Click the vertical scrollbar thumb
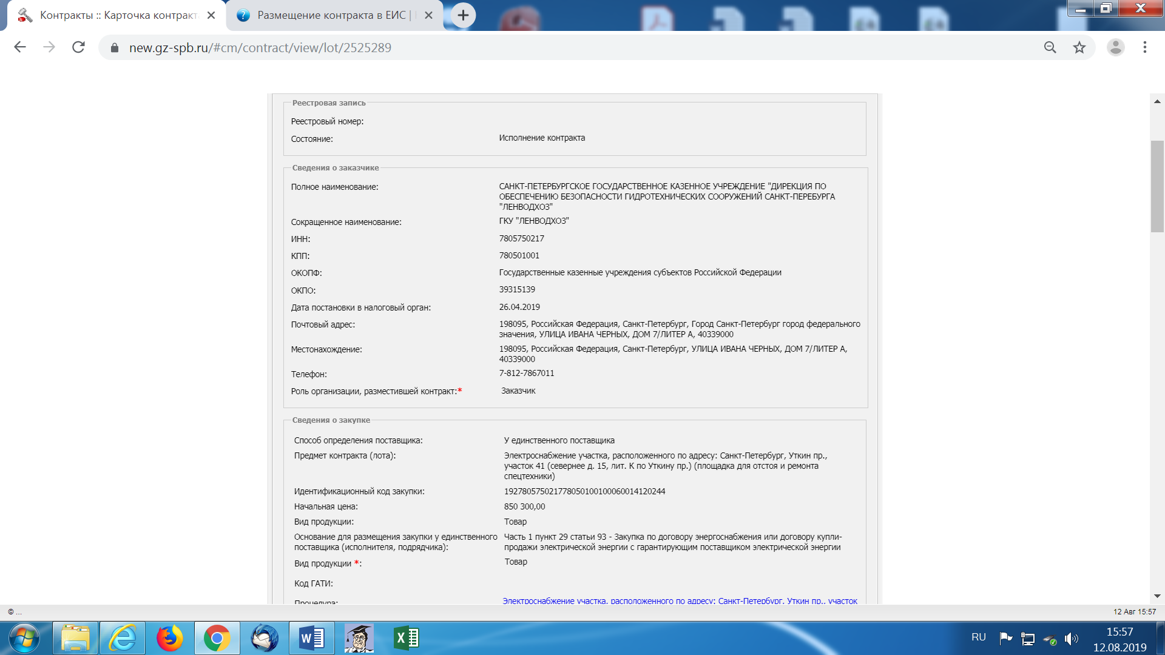The height and width of the screenshot is (655, 1165). point(1157,186)
